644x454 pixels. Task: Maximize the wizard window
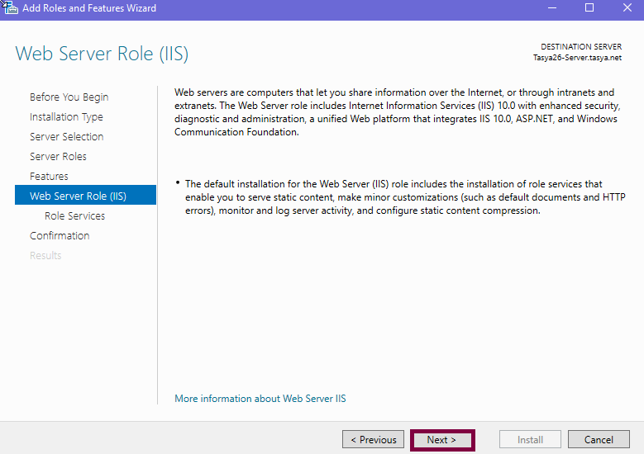tap(589, 7)
